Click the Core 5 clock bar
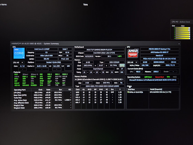The height and width of the screenshot is (145, 193). [183, 38]
